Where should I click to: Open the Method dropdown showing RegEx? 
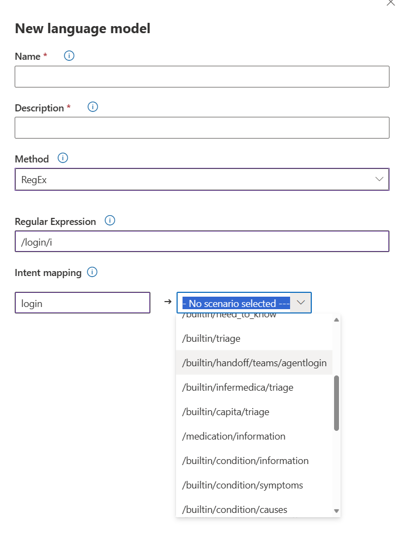(x=202, y=179)
